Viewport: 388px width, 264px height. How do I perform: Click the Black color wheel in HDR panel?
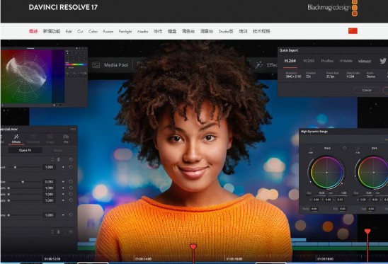(x=326, y=172)
